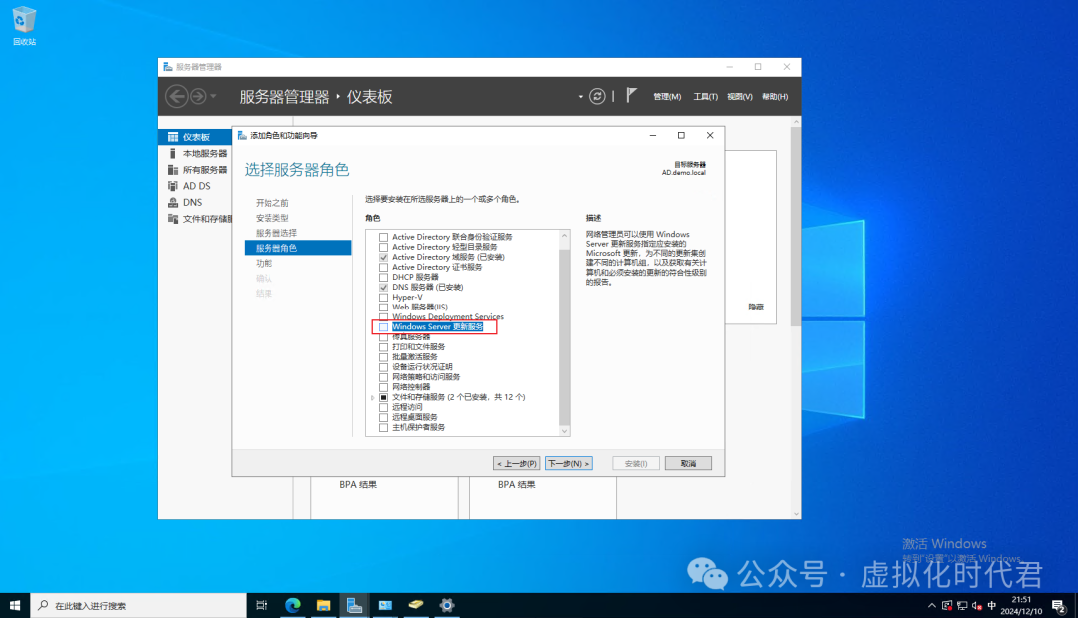Open the Action Center notification icon
1078x618 pixels.
pyautogui.click(x=1059, y=606)
